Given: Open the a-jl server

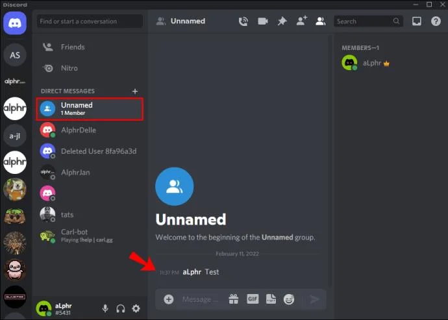Looking at the screenshot, I should pos(15,136).
